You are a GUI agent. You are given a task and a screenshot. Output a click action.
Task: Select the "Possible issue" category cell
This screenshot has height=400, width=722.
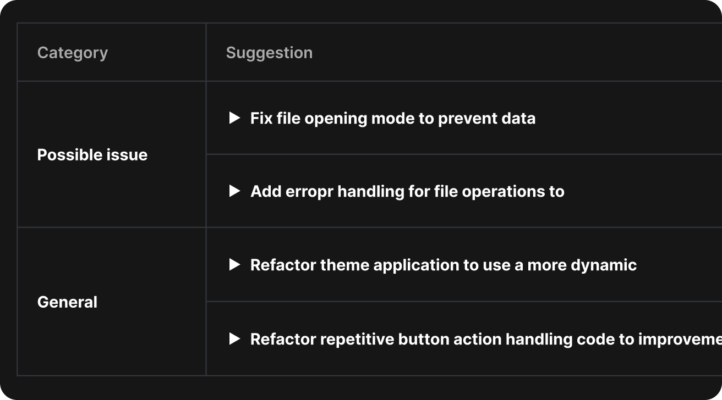click(x=92, y=155)
